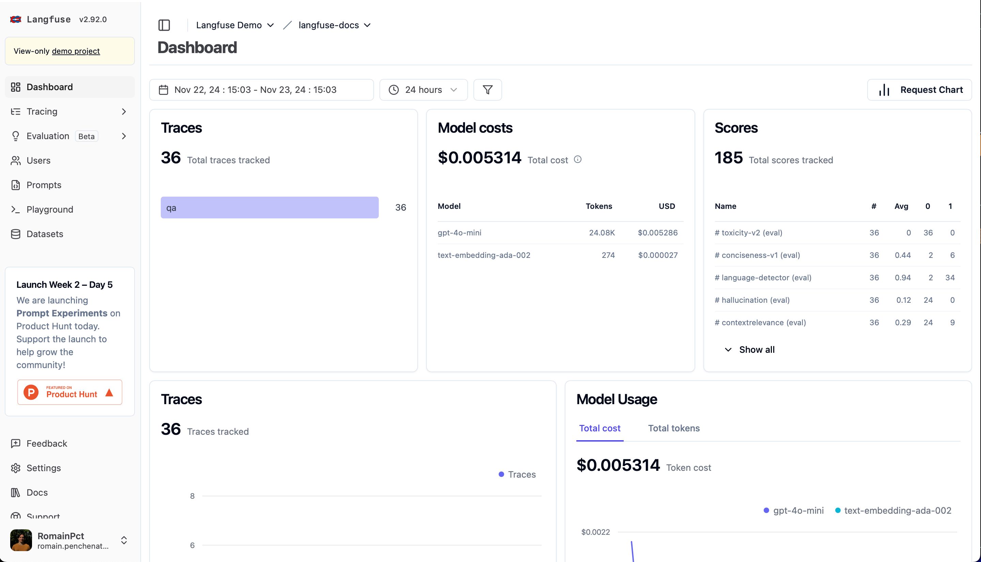
Task: Click the calendar icon in date range
Action: pyautogui.click(x=163, y=90)
